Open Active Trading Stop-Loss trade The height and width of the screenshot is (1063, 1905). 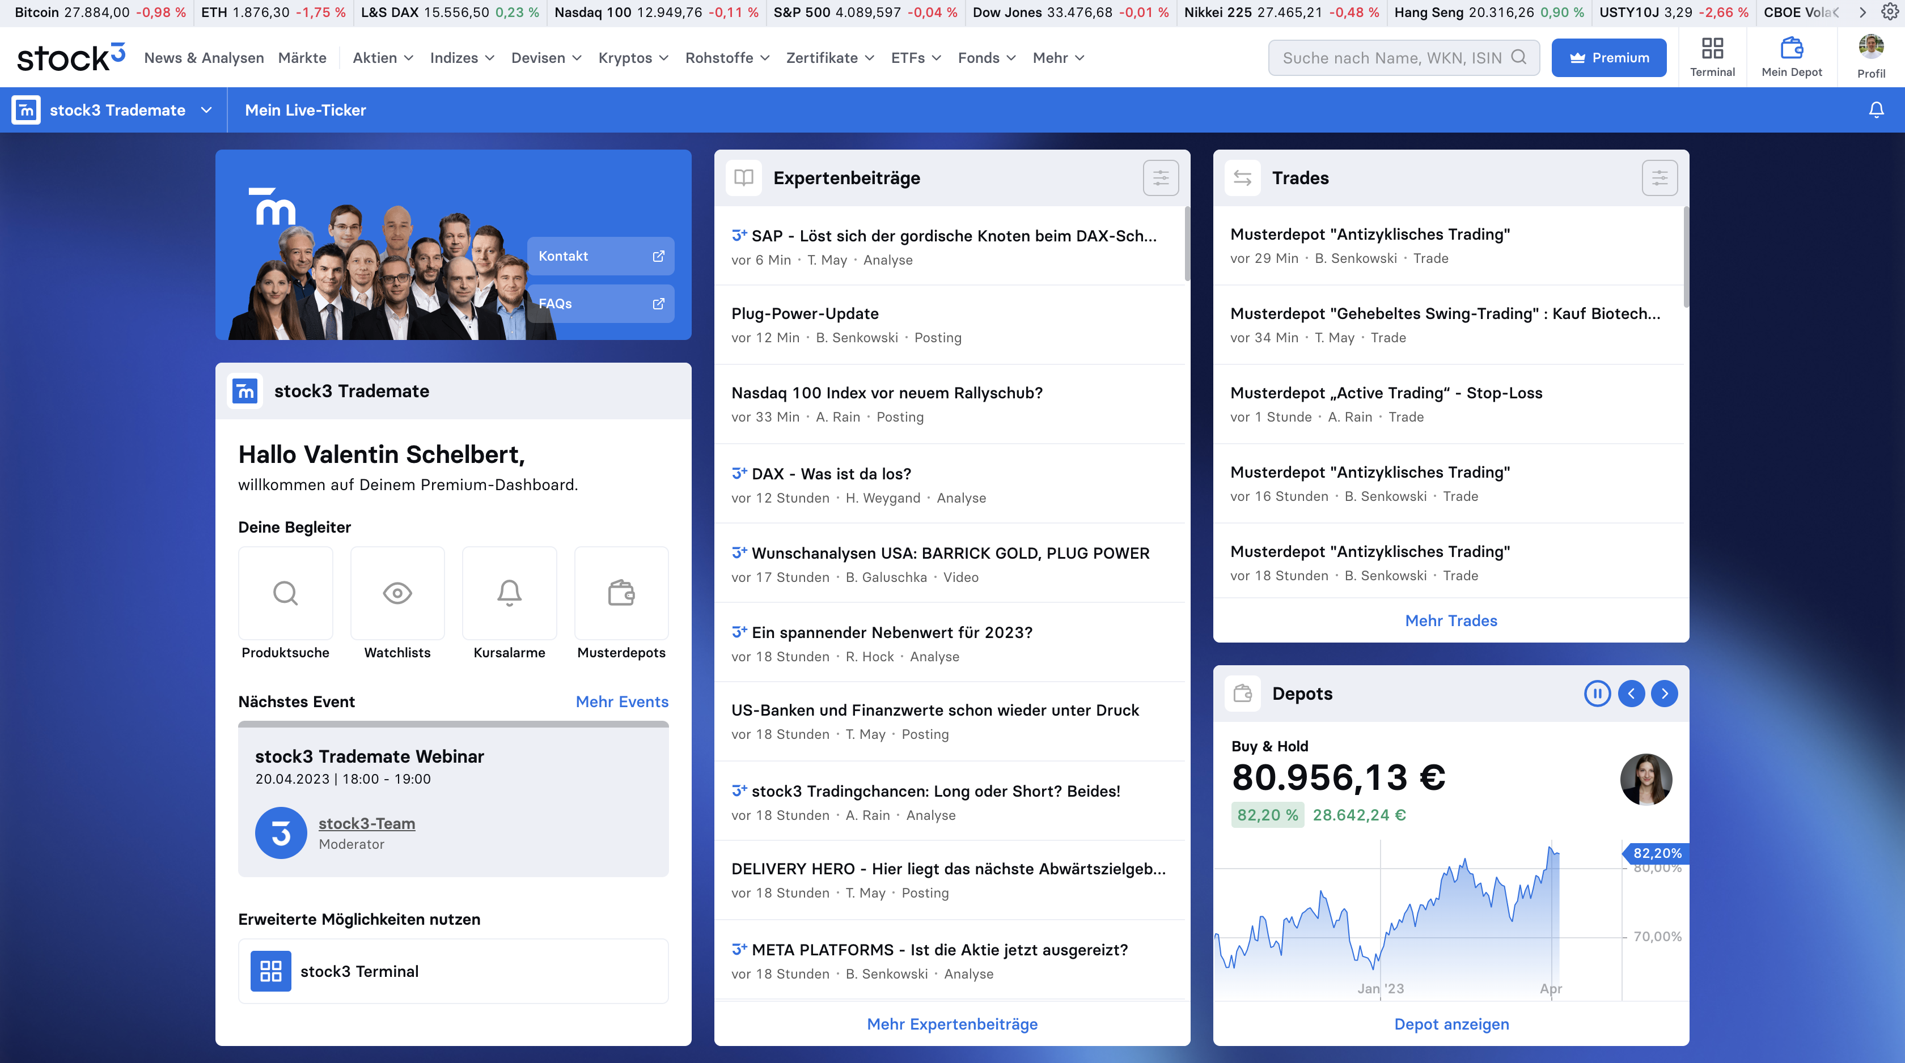click(1448, 405)
